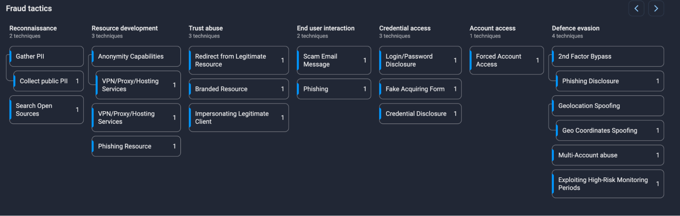Viewport: 680px width, 216px height.
Task: Click the Branded Resource technique
Action: point(238,89)
